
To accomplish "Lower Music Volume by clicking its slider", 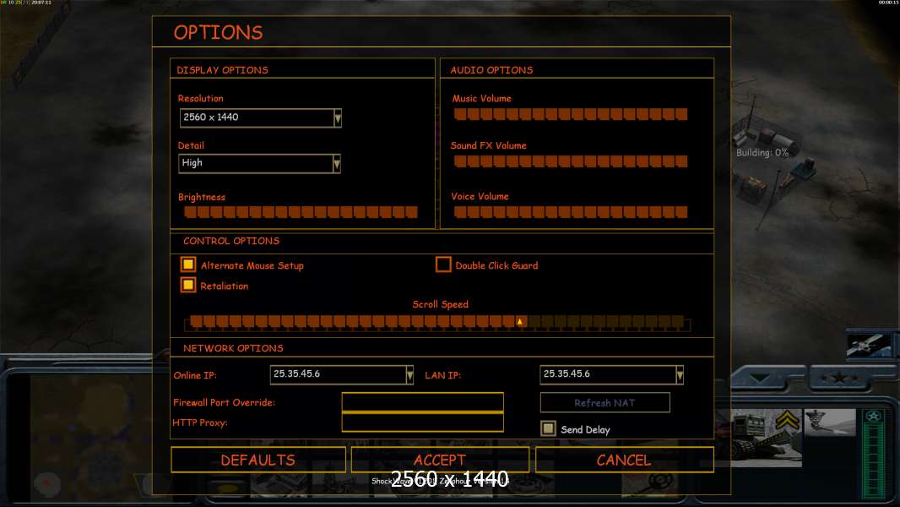I will (571, 114).
